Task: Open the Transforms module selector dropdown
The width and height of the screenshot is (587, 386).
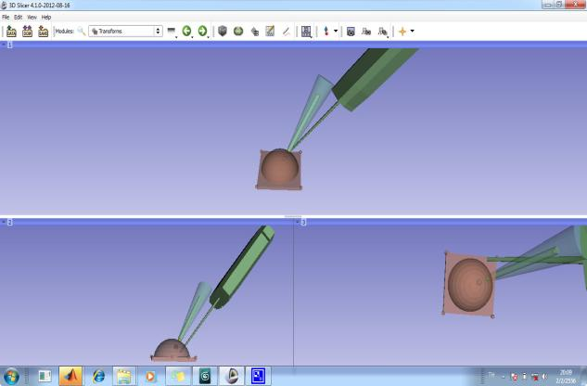Action: (x=125, y=31)
